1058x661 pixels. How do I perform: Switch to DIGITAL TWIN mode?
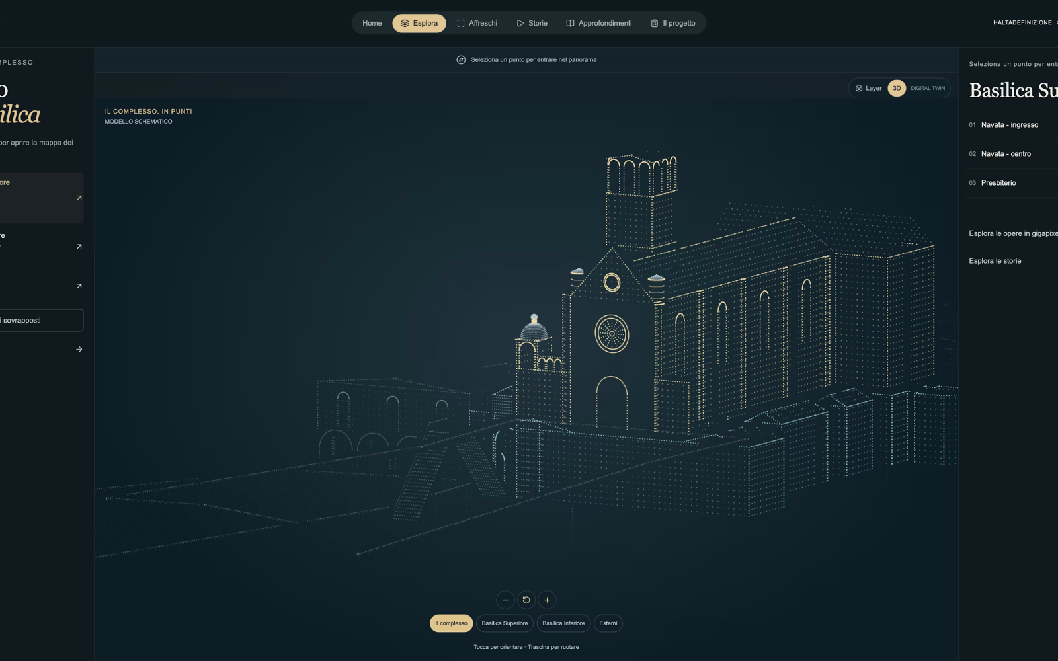[x=928, y=88]
